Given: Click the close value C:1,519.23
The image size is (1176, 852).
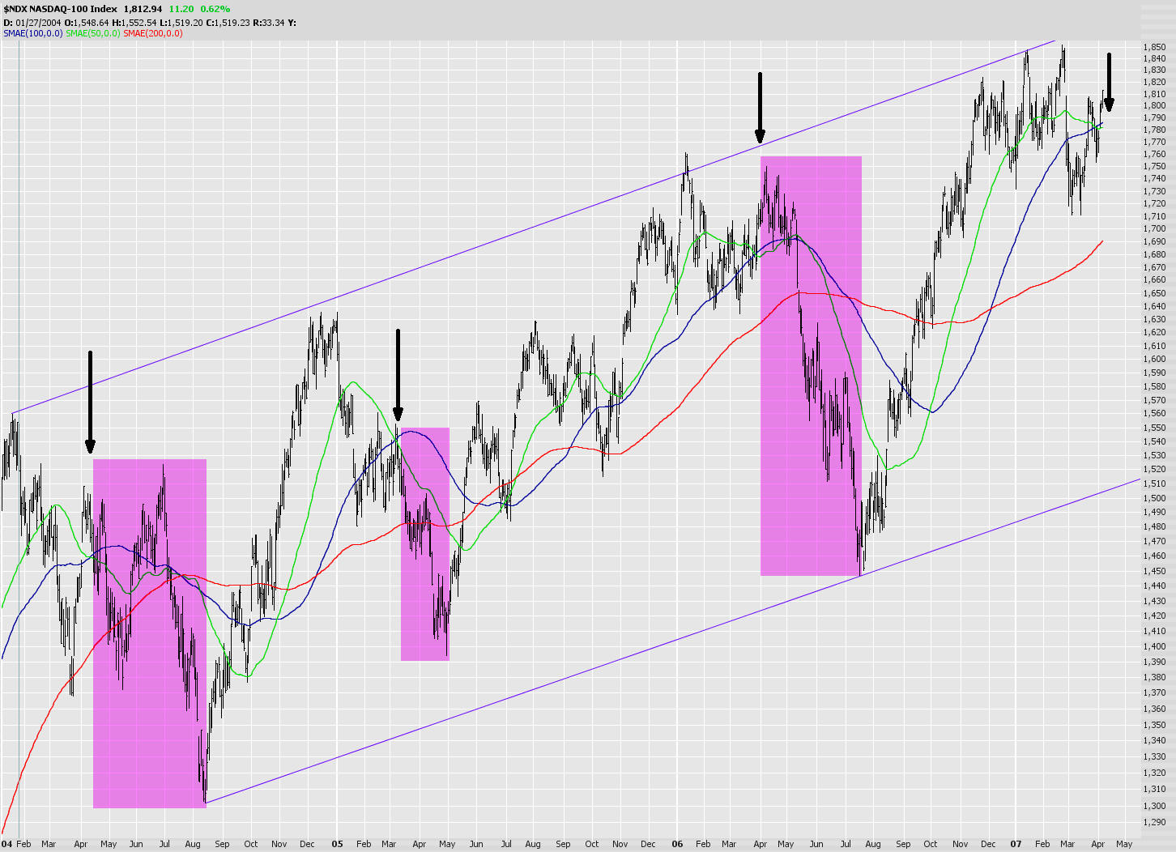Looking at the screenshot, I should [228, 22].
